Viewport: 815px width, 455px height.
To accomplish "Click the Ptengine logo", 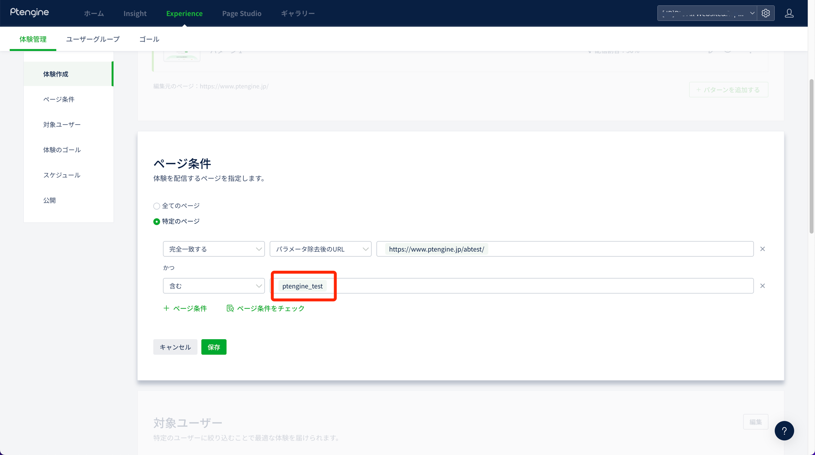I will click(30, 13).
